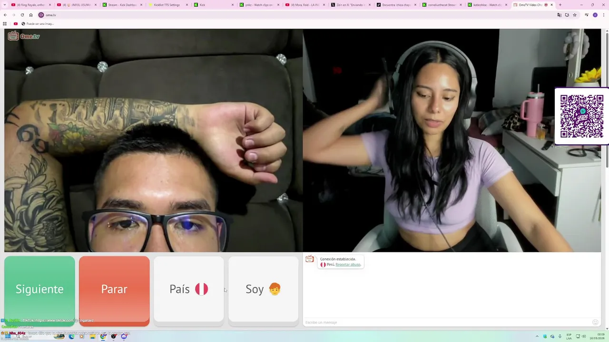This screenshot has height=342, width=609.
Task: Show hidden system tray icons
Action: [537, 336]
